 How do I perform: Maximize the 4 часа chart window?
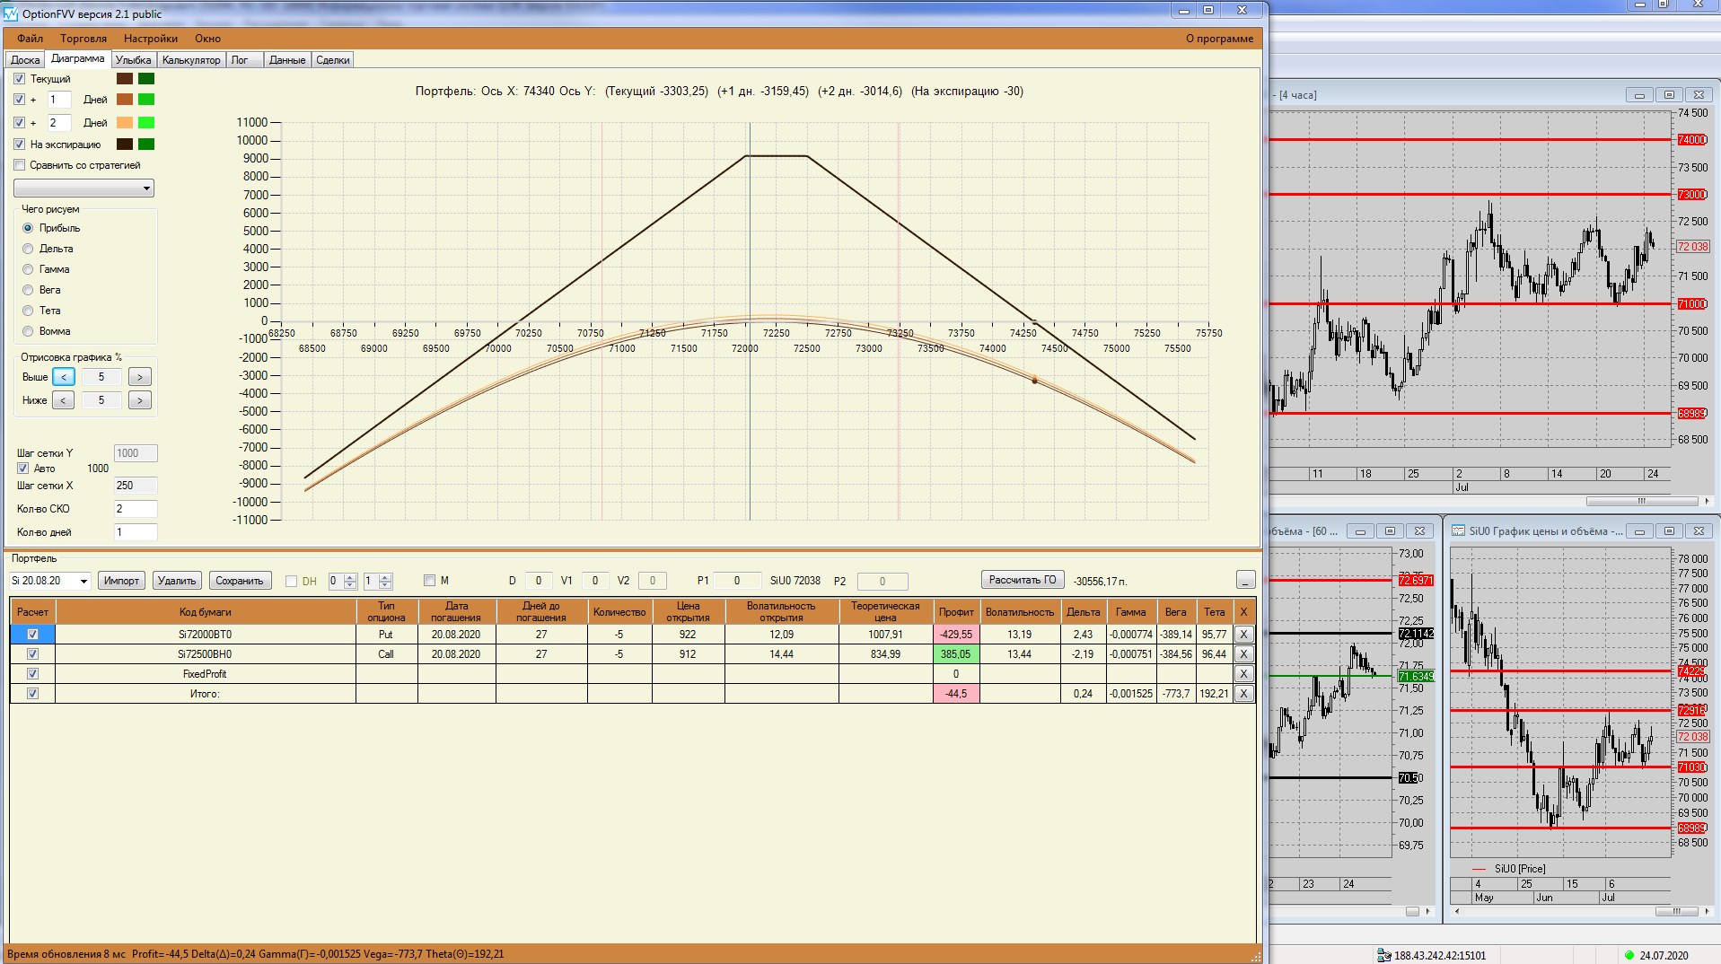point(1669,94)
